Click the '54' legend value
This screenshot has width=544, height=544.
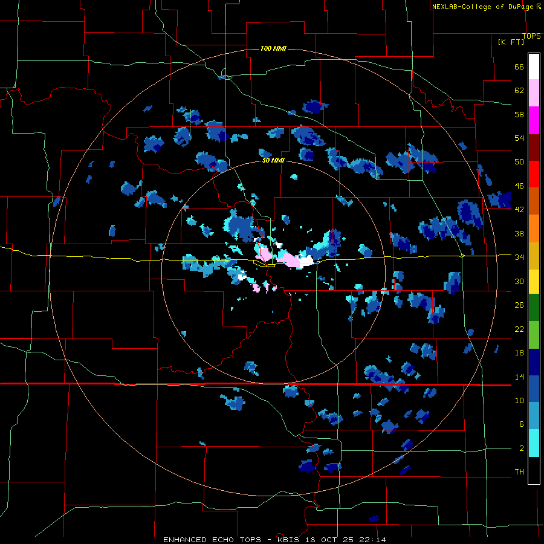519,138
